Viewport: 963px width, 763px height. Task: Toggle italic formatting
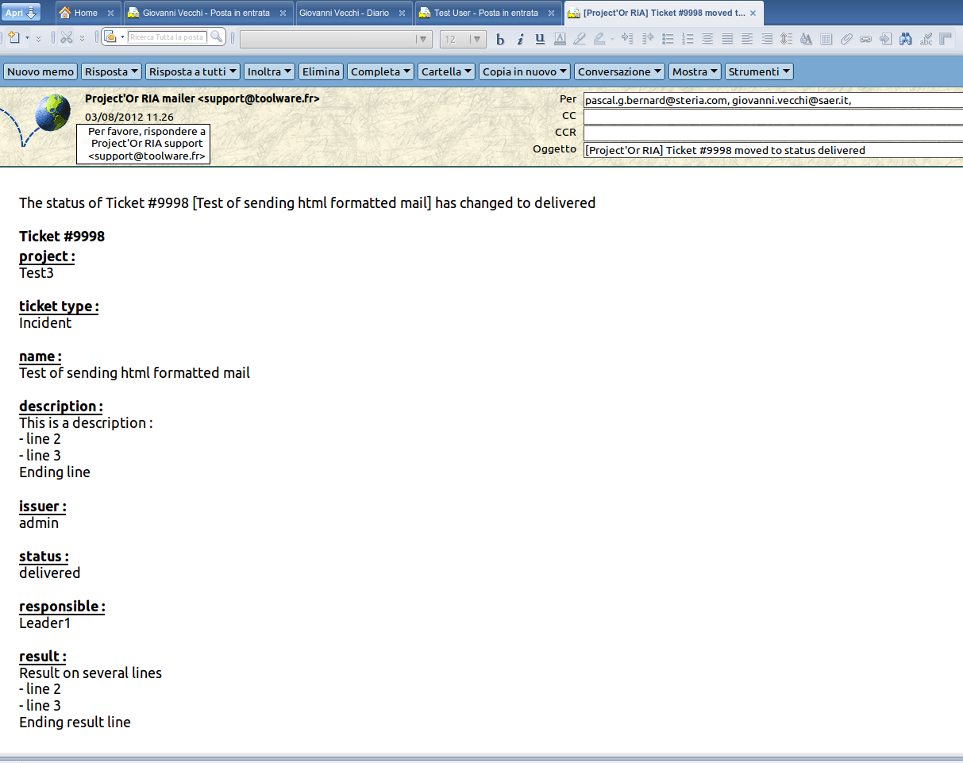click(520, 39)
